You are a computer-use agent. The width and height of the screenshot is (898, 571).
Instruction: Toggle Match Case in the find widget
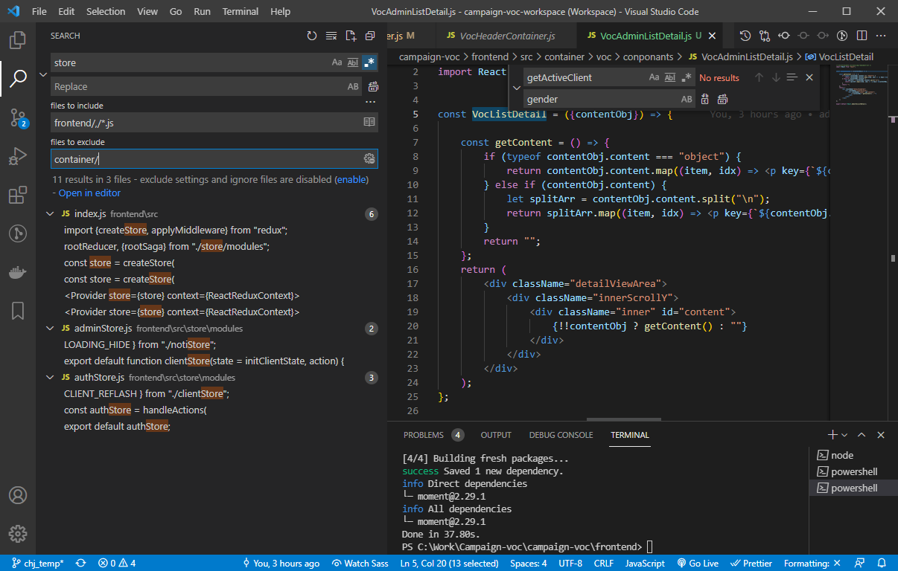(654, 77)
